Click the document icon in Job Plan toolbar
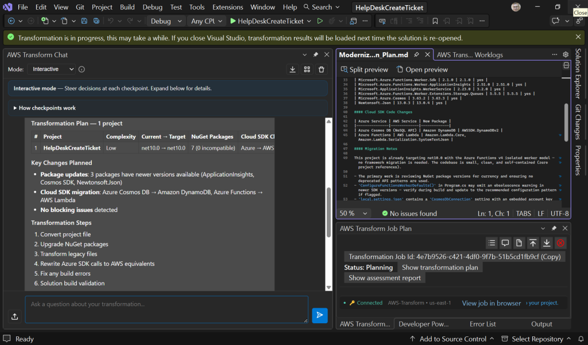The image size is (588, 345). tap(519, 243)
